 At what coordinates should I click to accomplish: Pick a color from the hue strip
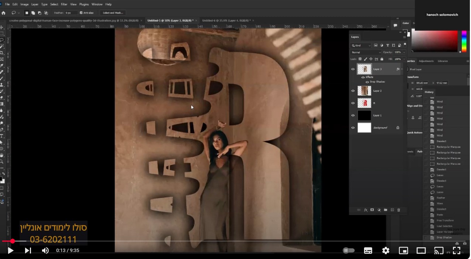pos(464,41)
